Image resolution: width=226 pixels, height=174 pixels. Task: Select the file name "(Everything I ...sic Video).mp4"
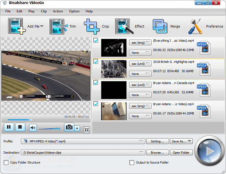(174, 41)
